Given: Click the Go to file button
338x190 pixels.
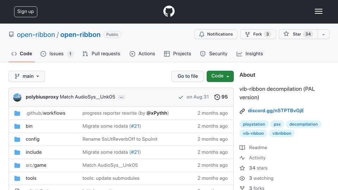Looking at the screenshot, I should (188, 76).
